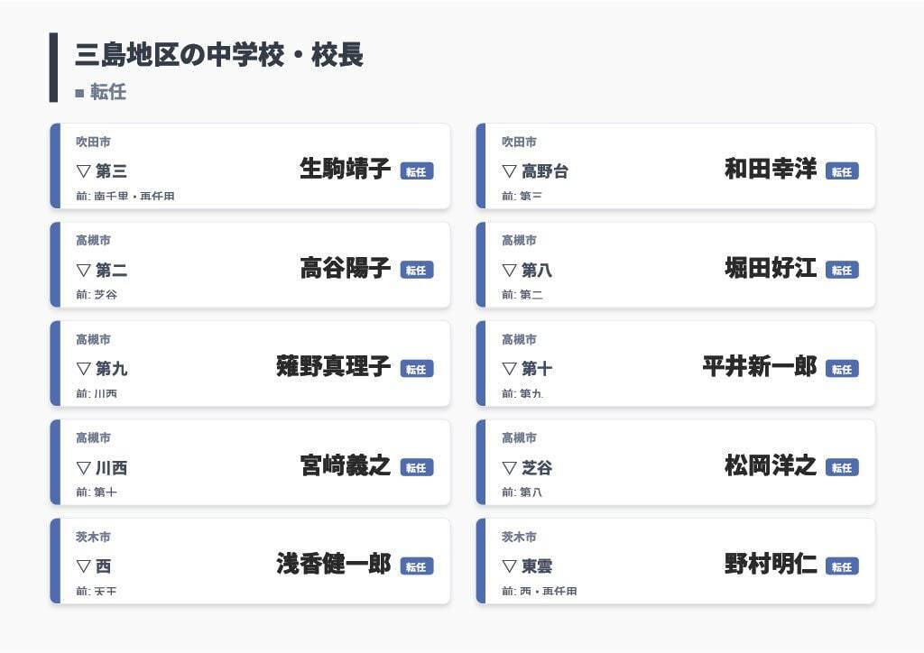This screenshot has height=653, width=924.
Task: Open the entry for 平井新一郎
Action: point(760,366)
